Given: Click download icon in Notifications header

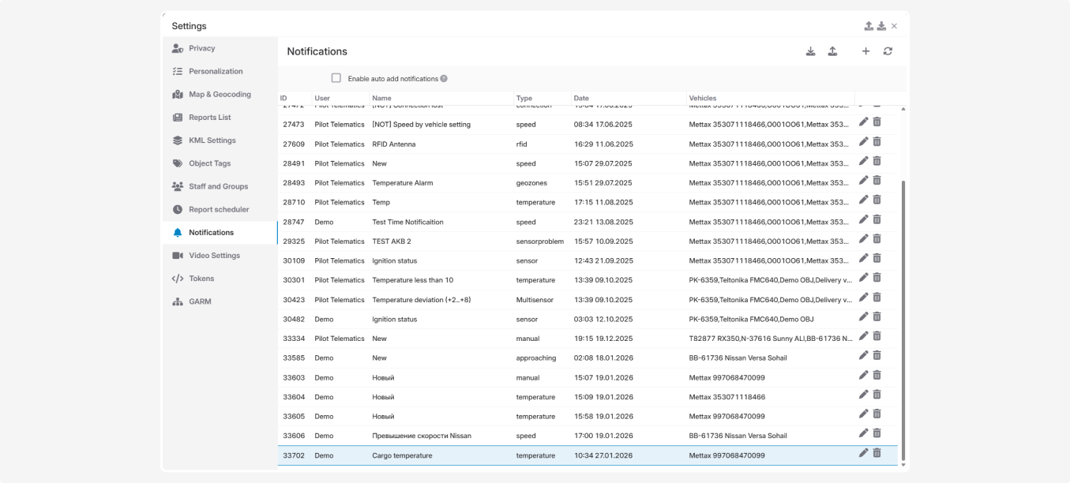Looking at the screenshot, I should (x=810, y=51).
